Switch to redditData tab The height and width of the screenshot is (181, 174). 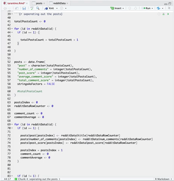(59, 3)
